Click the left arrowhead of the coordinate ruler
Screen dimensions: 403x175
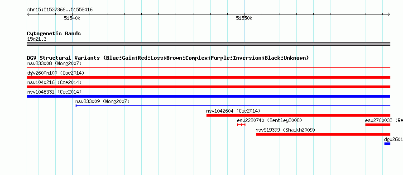[x=28, y=14]
